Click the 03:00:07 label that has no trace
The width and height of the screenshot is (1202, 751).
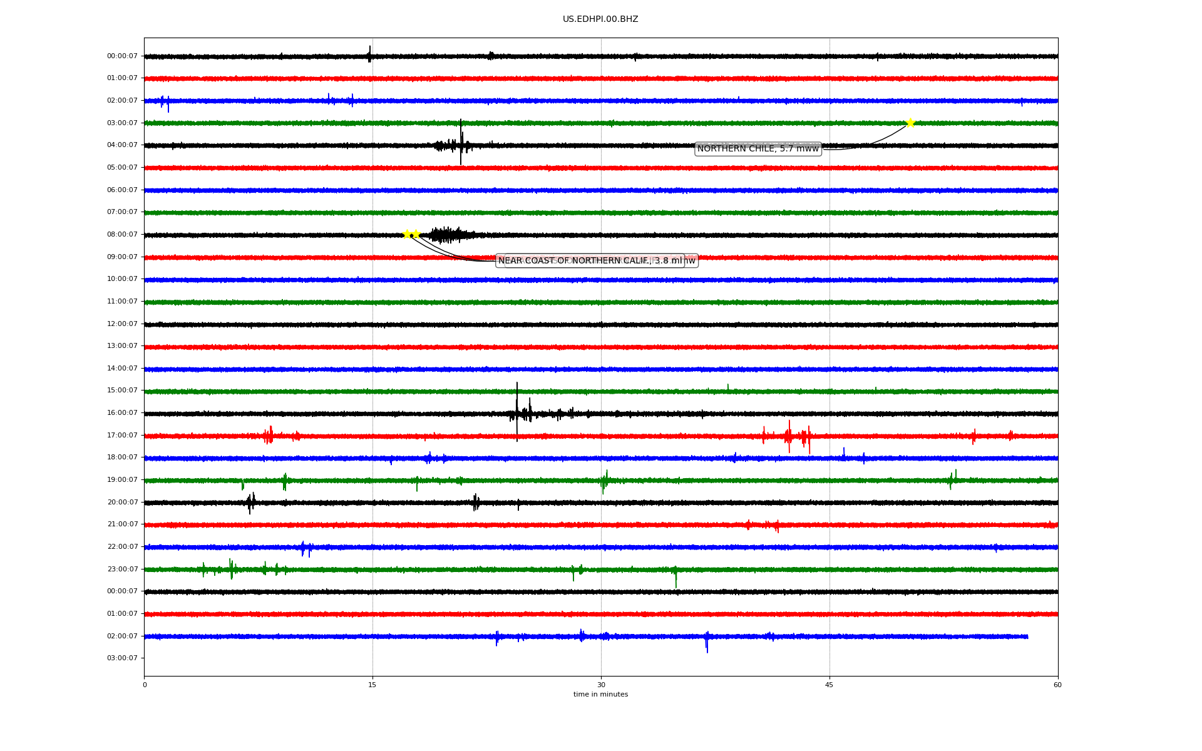pyautogui.click(x=122, y=658)
